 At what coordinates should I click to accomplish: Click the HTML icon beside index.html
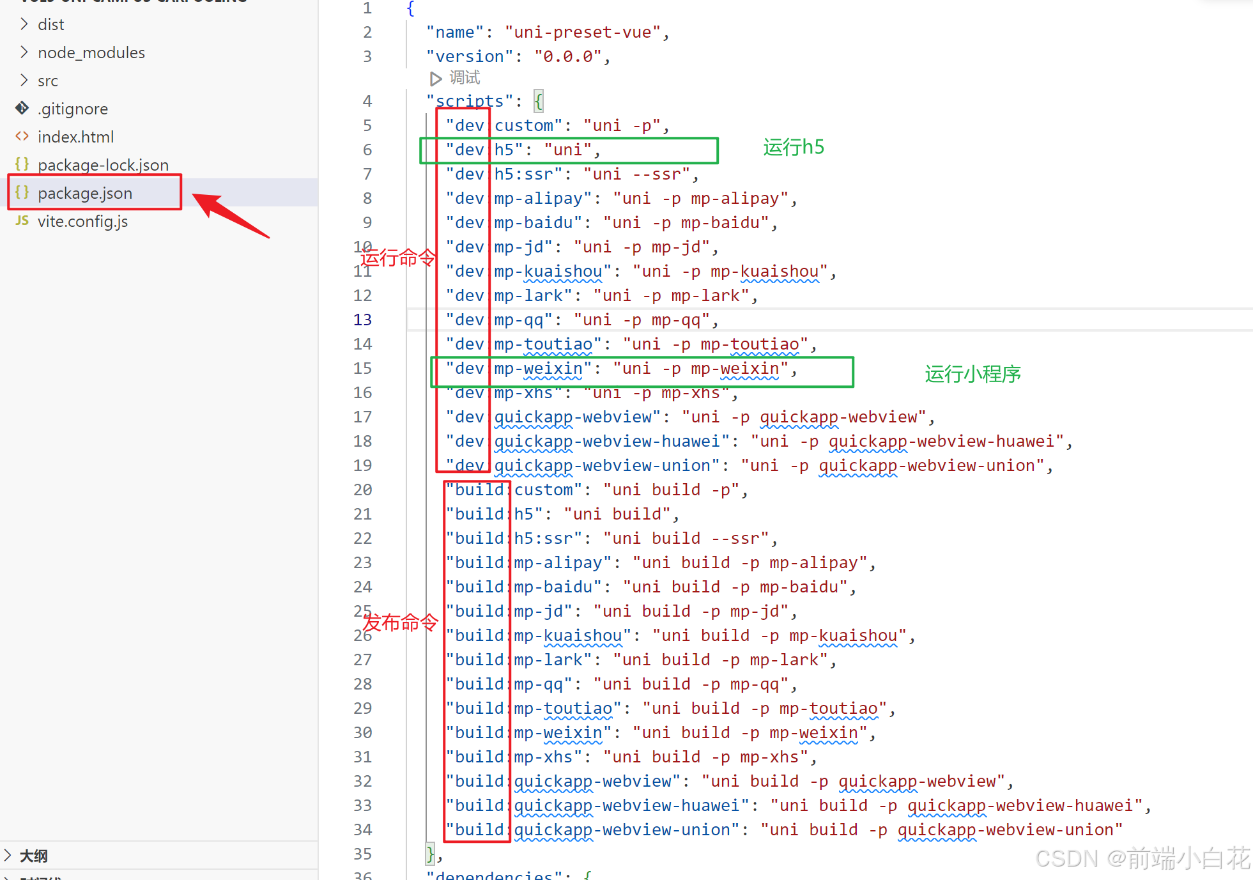pos(22,136)
